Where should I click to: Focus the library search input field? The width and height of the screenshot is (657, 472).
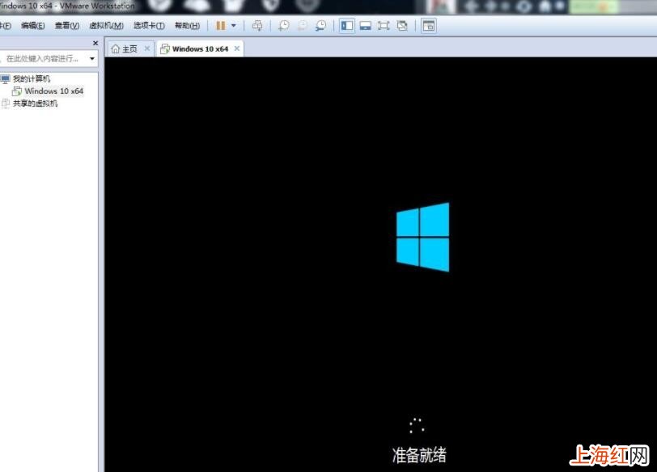(44, 58)
